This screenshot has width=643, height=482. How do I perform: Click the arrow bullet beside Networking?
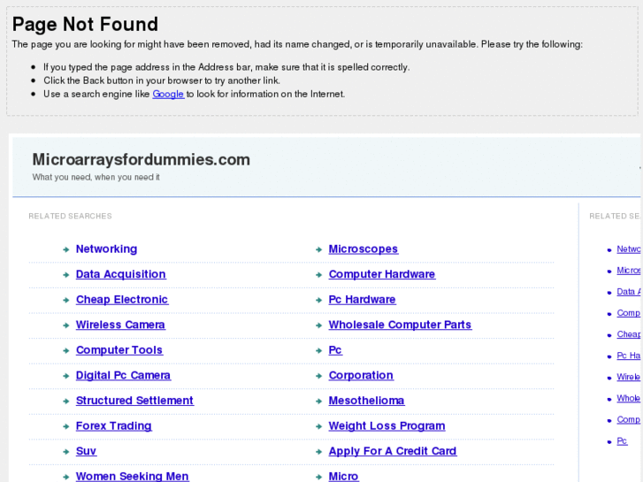click(x=66, y=250)
